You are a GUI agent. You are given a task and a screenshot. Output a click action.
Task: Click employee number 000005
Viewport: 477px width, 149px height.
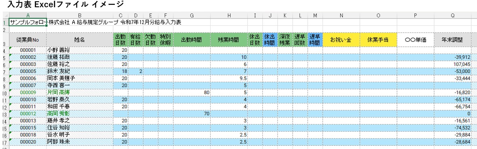(x=28, y=71)
